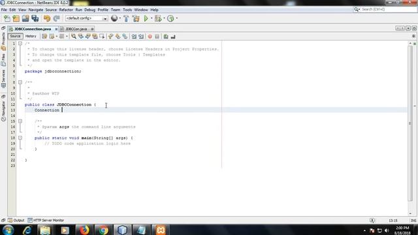The width and height of the screenshot is (418, 235).
Task: Open the Debug menu
Action: (90, 10)
